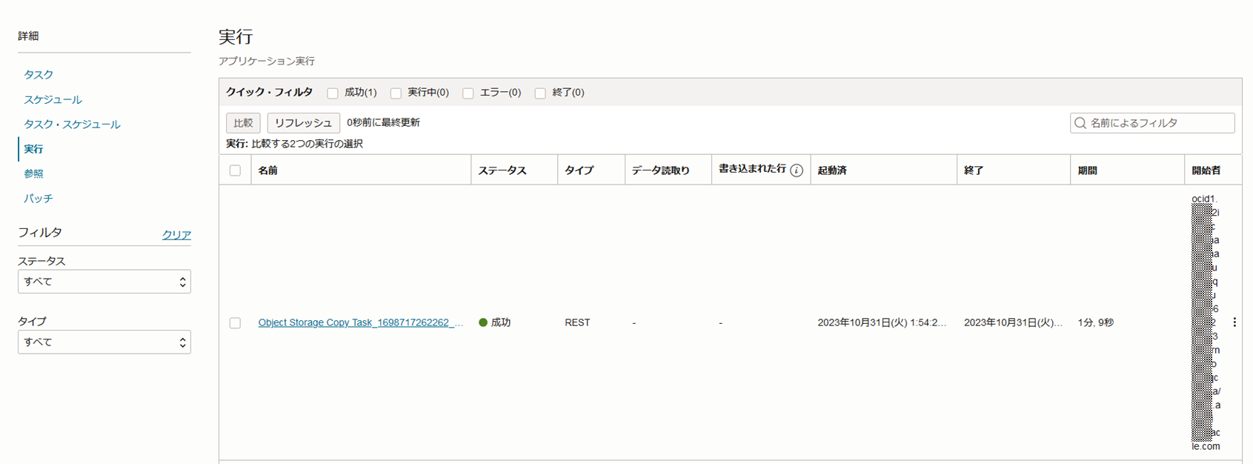The height and width of the screenshot is (464, 1253).
Task: Select the Object Storage Copy Task row checkbox
Action: pyautogui.click(x=235, y=323)
